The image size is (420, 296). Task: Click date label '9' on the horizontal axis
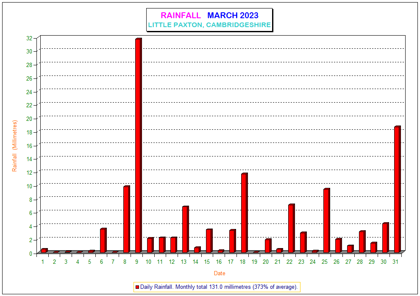[136, 262]
